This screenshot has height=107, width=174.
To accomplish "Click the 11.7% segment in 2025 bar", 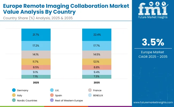I will tap(36, 62).
